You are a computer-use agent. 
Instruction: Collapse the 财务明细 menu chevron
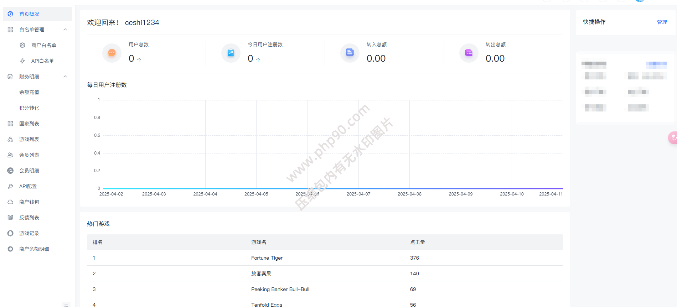point(65,77)
